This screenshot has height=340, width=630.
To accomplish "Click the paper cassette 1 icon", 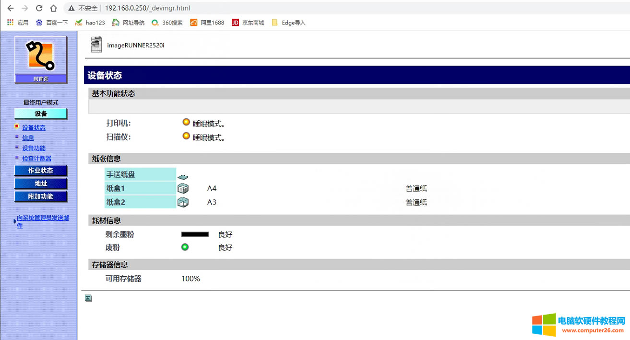I will (x=183, y=189).
